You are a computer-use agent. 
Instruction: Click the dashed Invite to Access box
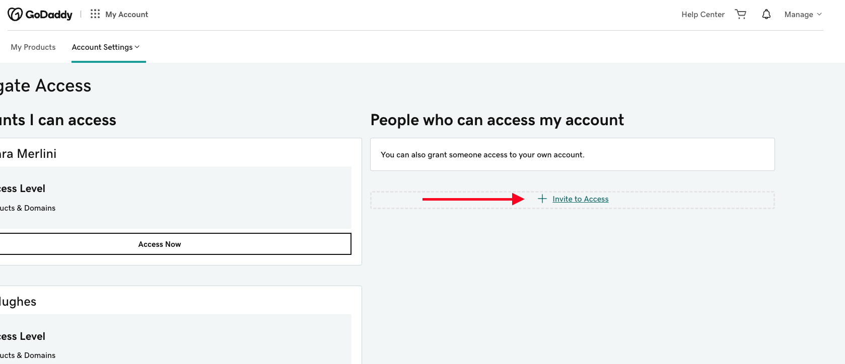coord(573,200)
